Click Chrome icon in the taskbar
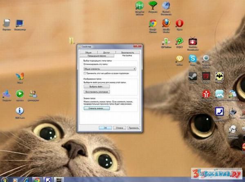245x182 pixels. [x=37, y=179]
